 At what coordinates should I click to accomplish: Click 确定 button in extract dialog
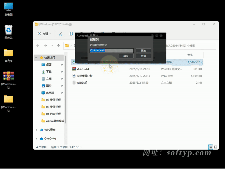[126, 56]
